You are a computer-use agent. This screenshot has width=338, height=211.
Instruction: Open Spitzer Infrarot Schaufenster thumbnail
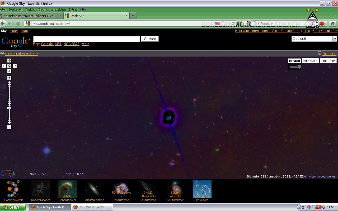tap(175, 191)
